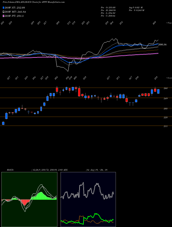The height and width of the screenshot is (227, 172).
Task: Click the first blue candlestick at far left
Action: [3, 123]
